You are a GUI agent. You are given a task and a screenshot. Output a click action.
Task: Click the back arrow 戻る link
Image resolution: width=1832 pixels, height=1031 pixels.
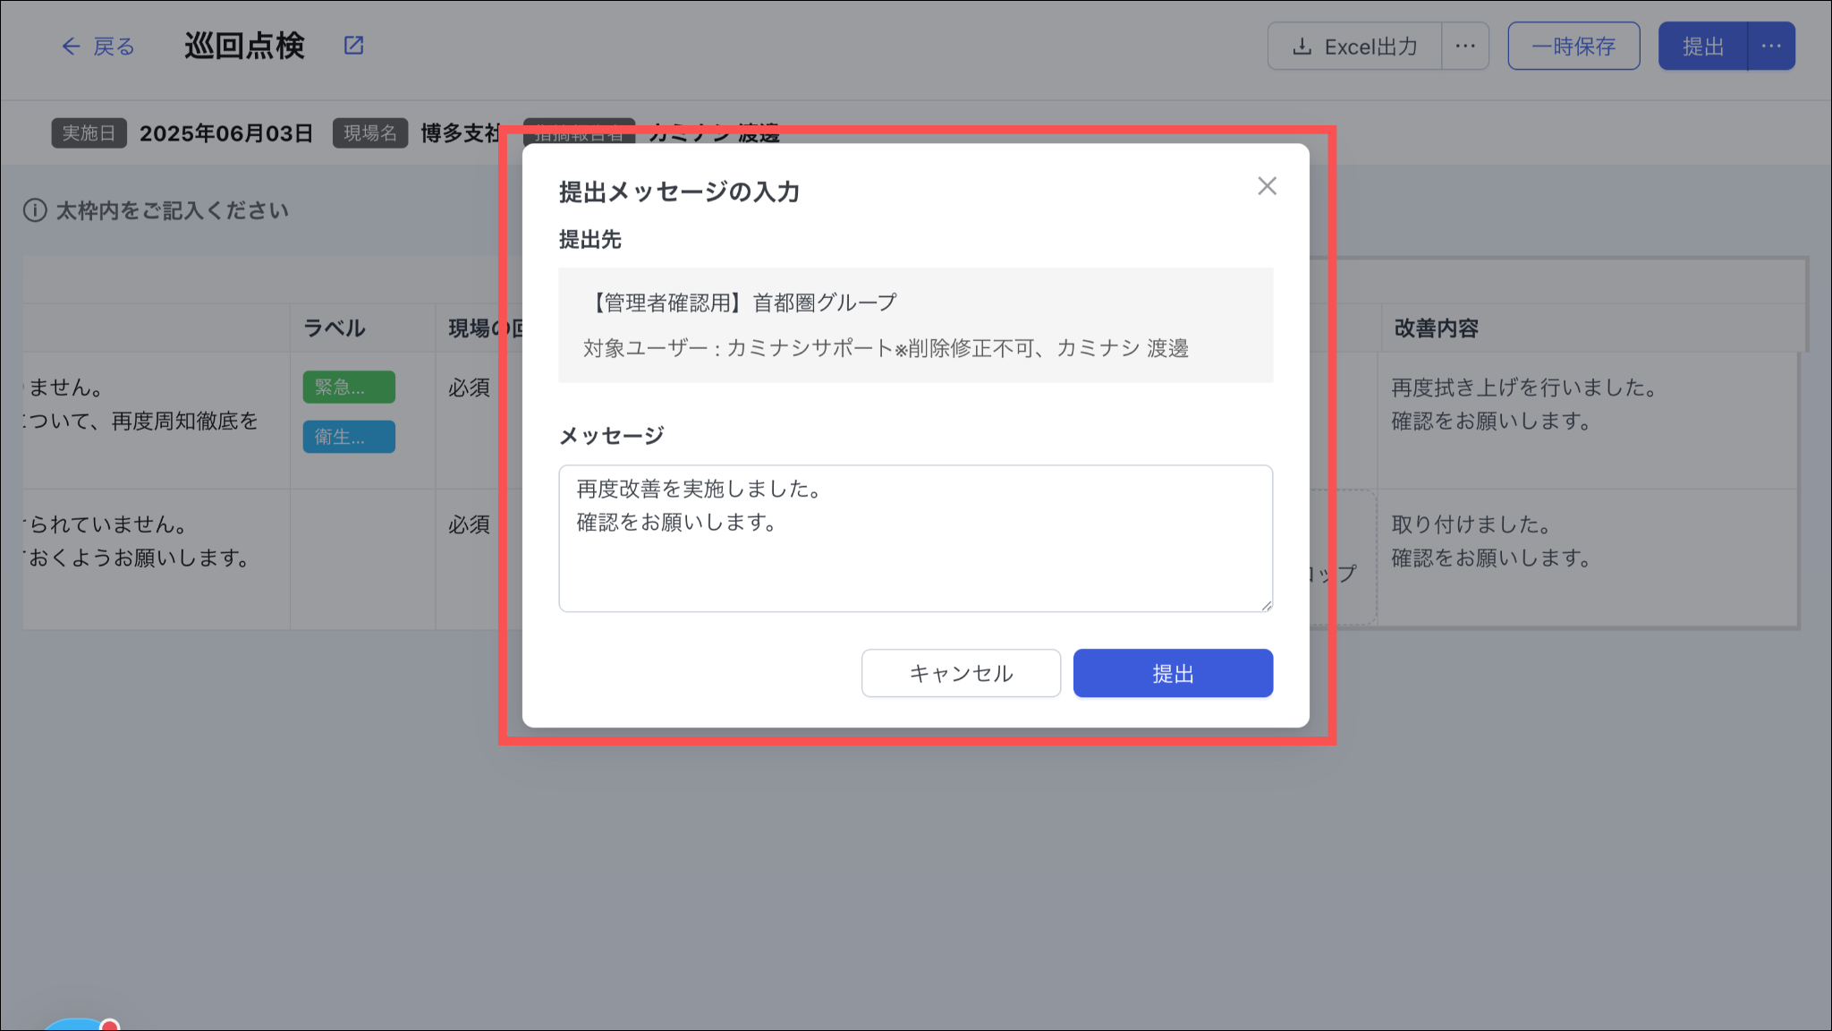98,47
